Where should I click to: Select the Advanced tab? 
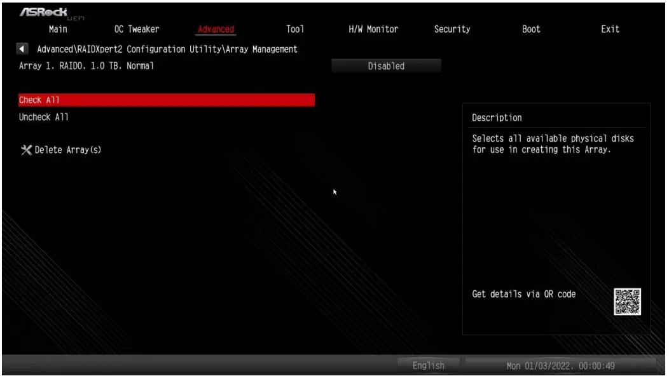(x=216, y=29)
